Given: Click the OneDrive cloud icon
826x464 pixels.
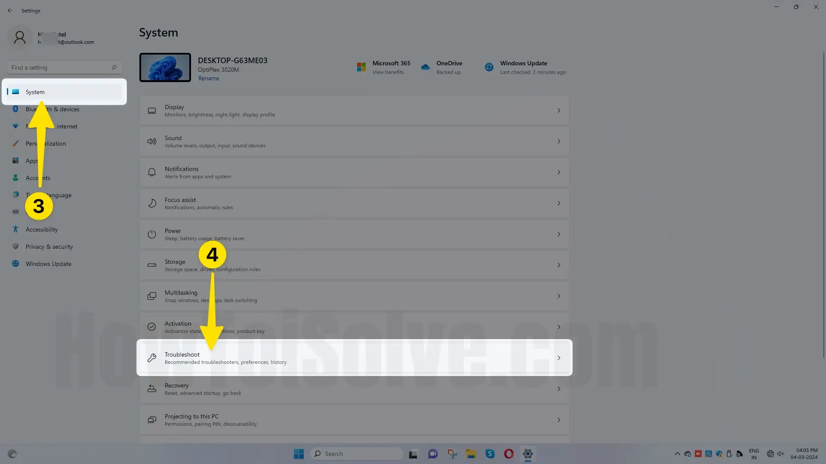Looking at the screenshot, I should click(x=425, y=67).
